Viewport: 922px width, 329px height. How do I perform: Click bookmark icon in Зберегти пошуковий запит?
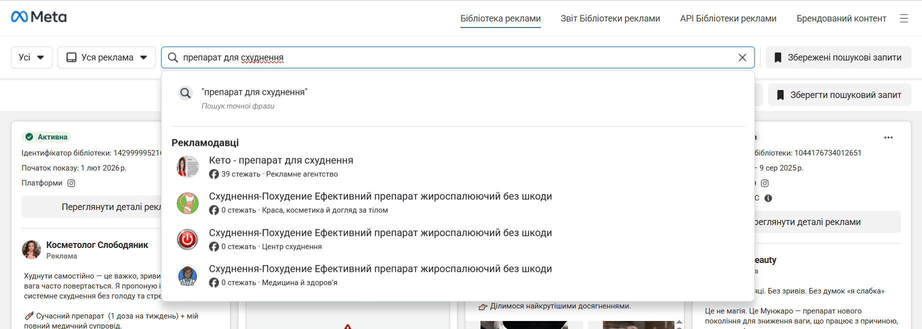[x=780, y=95]
